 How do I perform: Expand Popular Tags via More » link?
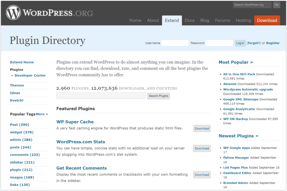(x=42, y=114)
